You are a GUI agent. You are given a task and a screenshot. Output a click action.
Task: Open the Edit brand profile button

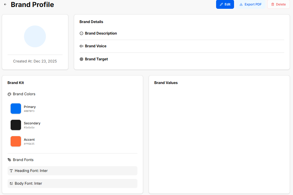click(225, 4)
